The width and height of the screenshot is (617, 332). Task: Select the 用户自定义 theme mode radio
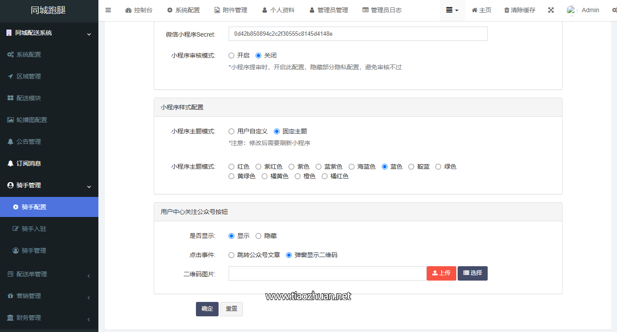tap(232, 131)
